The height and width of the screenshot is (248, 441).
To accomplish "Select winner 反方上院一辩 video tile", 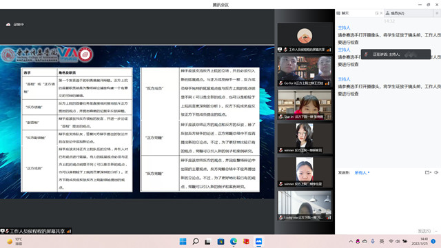I will (305, 138).
